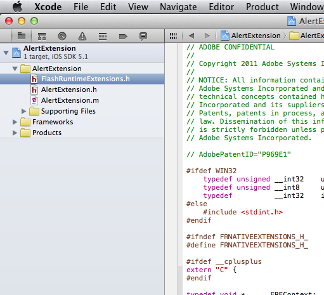The image size is (324, 295).
Task: Select the AlertExtension yellow group folder
Action: (82, 69)
